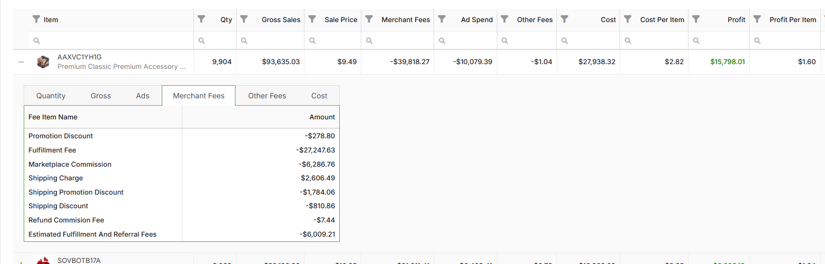Select the Ads detail tab
This screenshot has height=264, width=825.
[143, 96]
